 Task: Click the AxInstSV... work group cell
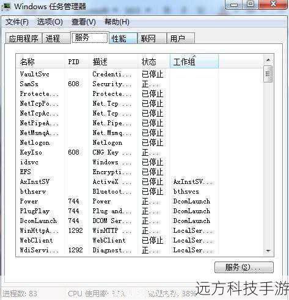click(x=193, y=181)
